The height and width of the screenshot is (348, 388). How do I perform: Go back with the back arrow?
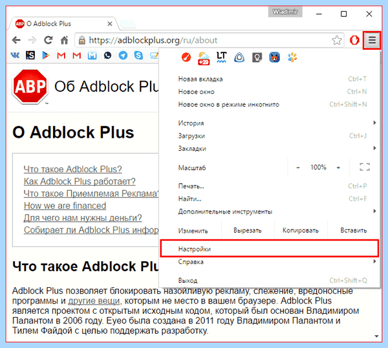pyautogui.click(x=16, y=40)
